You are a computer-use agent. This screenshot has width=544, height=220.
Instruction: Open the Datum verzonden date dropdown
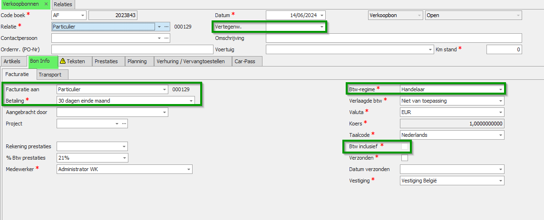501,170
